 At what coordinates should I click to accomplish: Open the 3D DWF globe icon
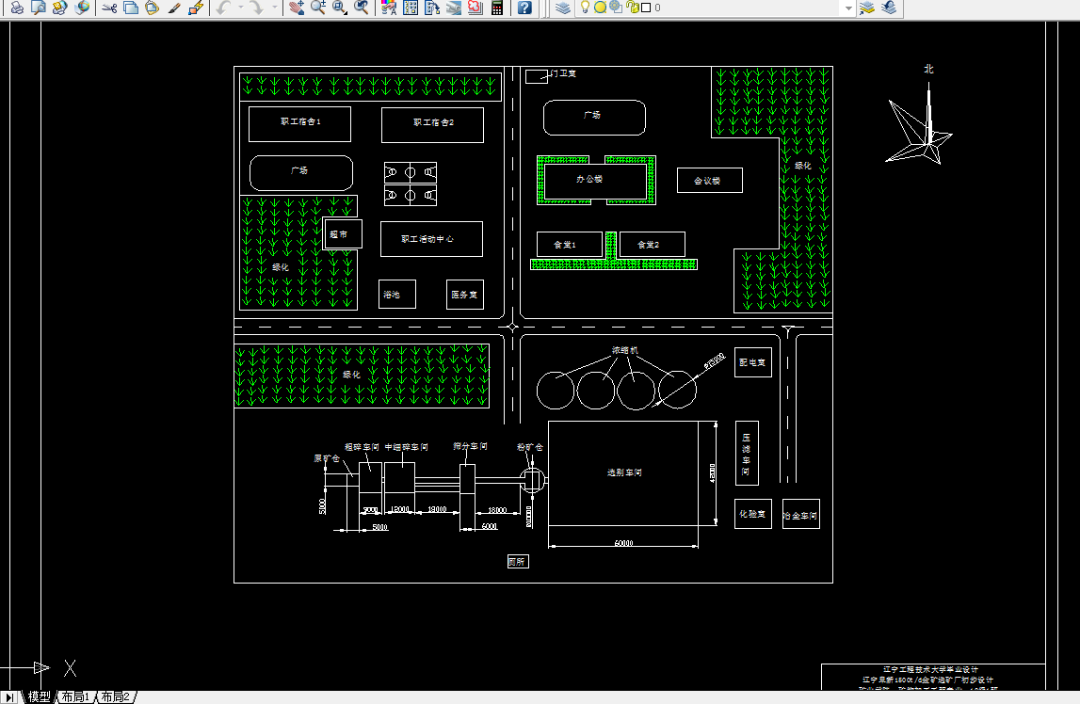[x=82, y=8]
